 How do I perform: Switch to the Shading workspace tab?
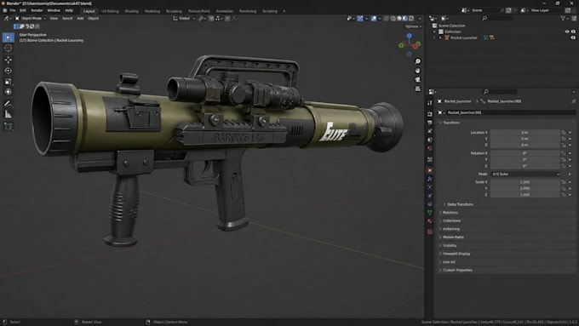click(131, 11)
